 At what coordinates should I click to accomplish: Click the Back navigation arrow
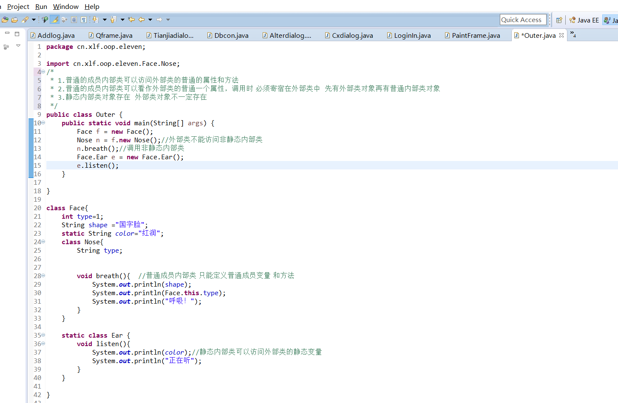(142, 20)
